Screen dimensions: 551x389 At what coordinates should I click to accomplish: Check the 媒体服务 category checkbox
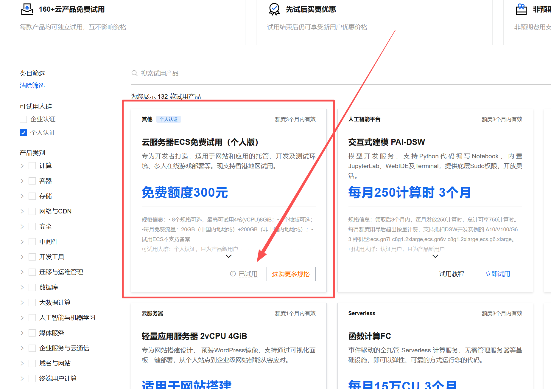(32, 333)
